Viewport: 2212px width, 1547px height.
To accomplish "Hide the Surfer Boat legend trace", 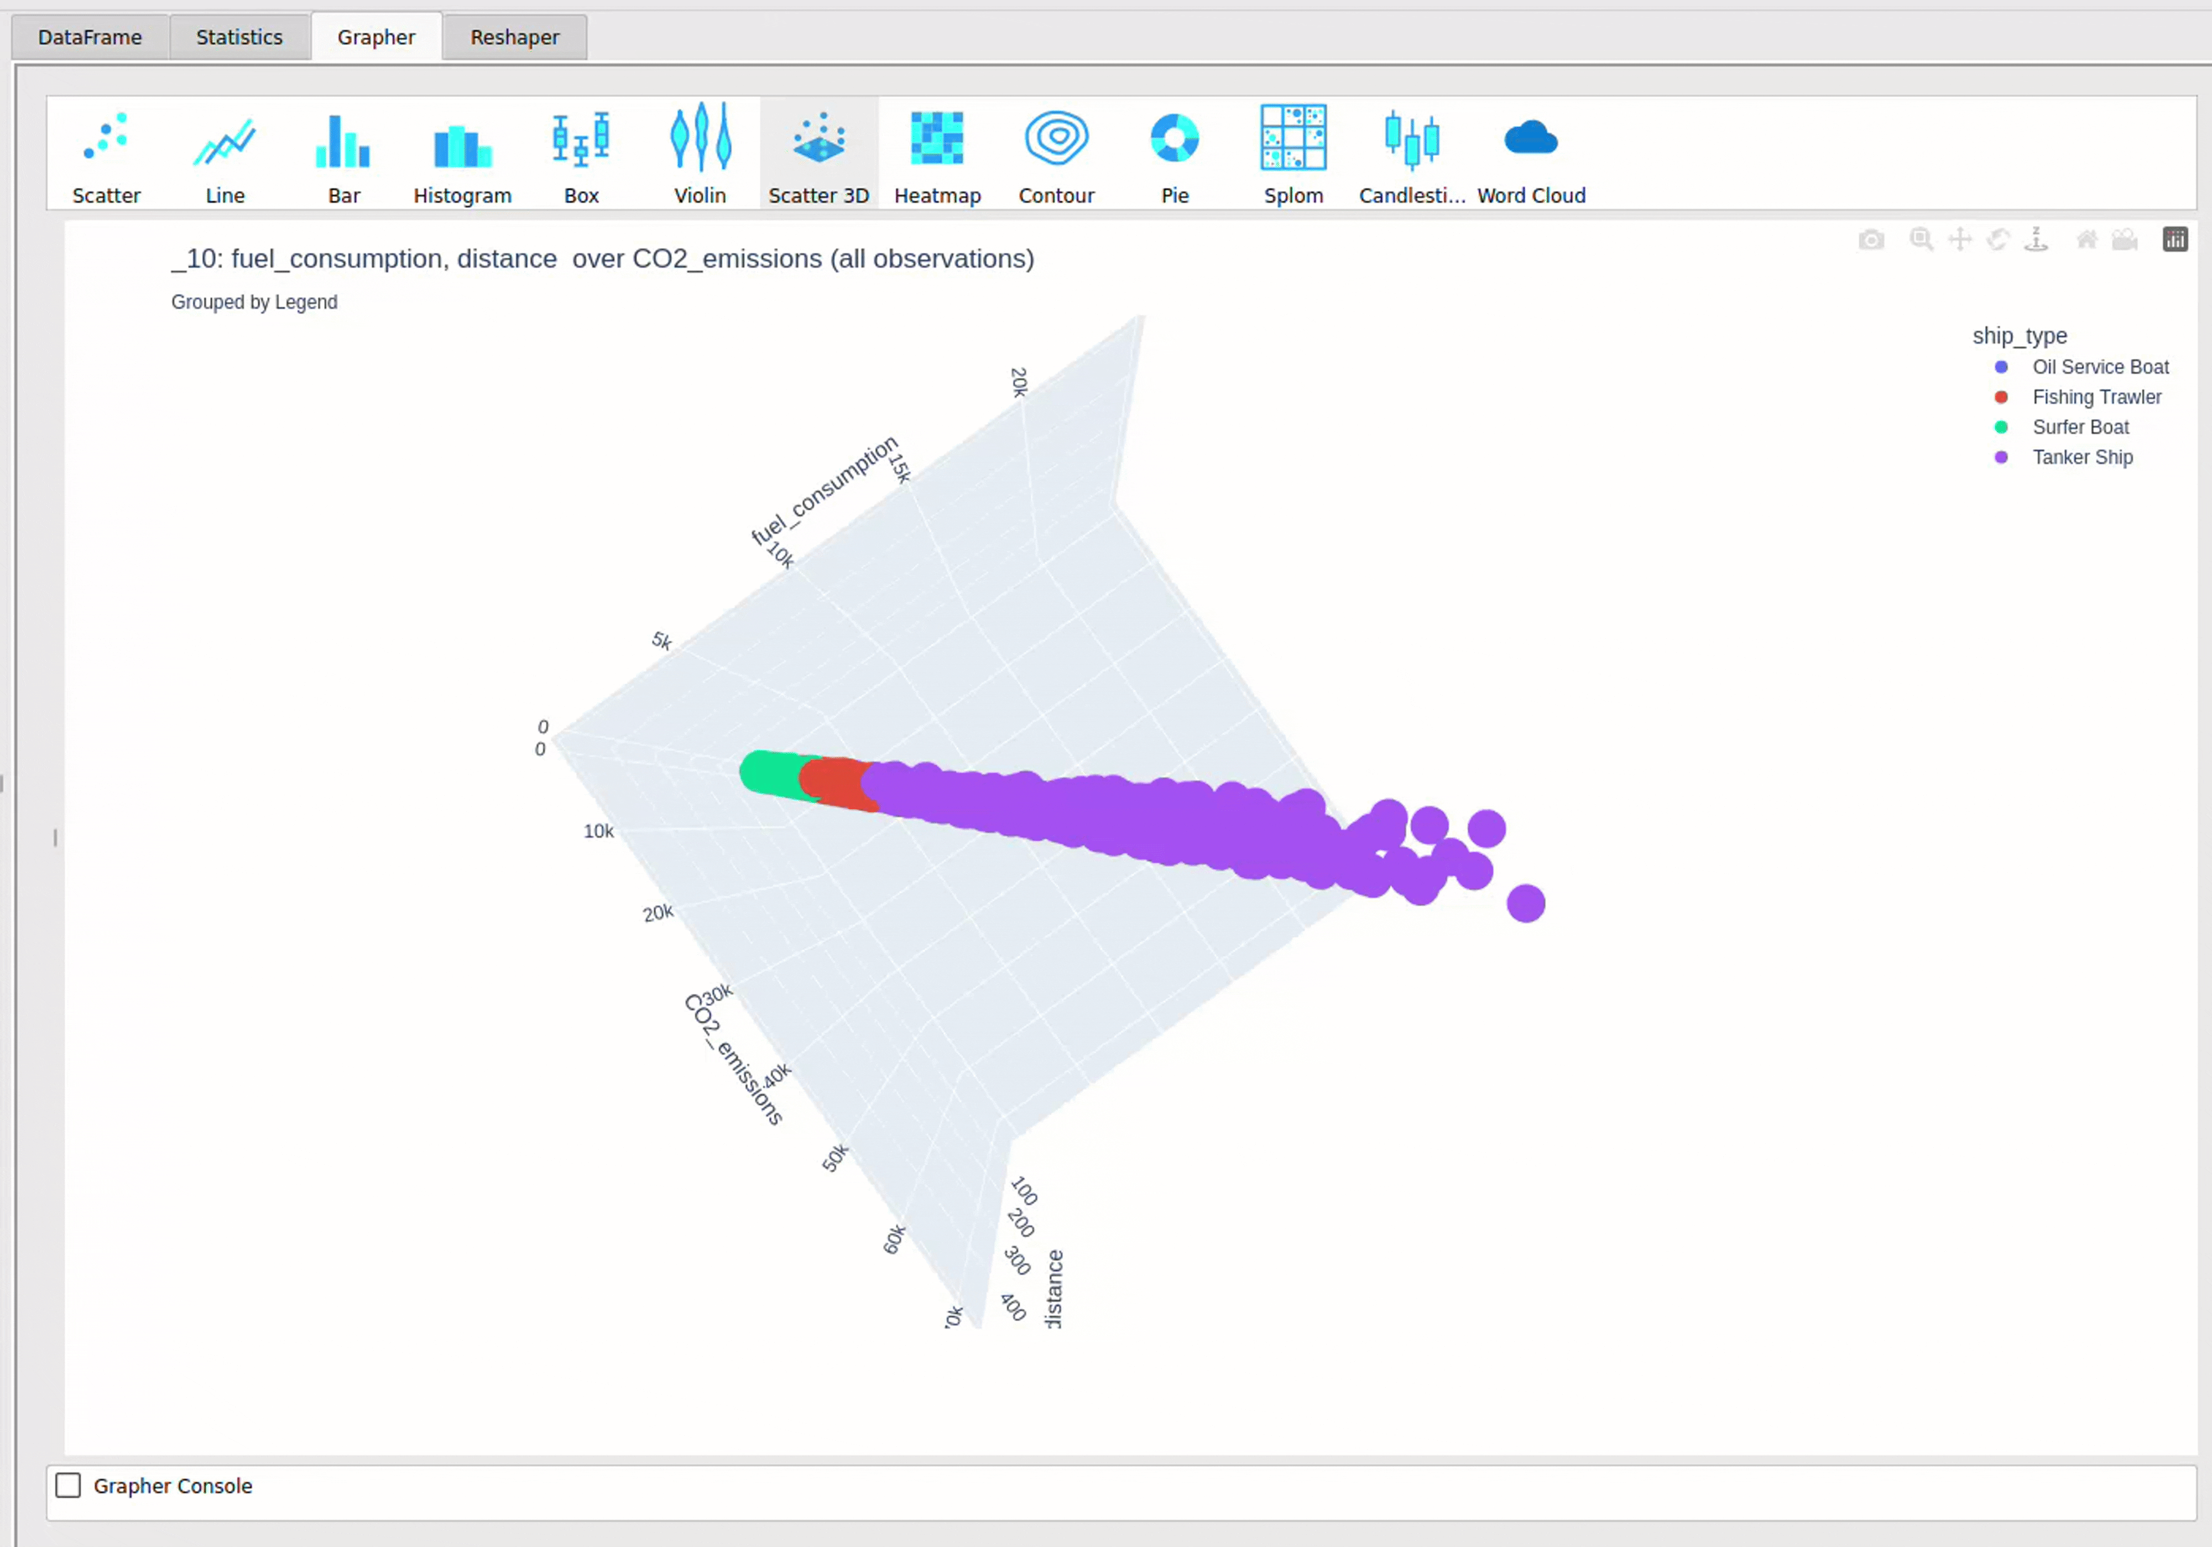I will pos(2081,427).
